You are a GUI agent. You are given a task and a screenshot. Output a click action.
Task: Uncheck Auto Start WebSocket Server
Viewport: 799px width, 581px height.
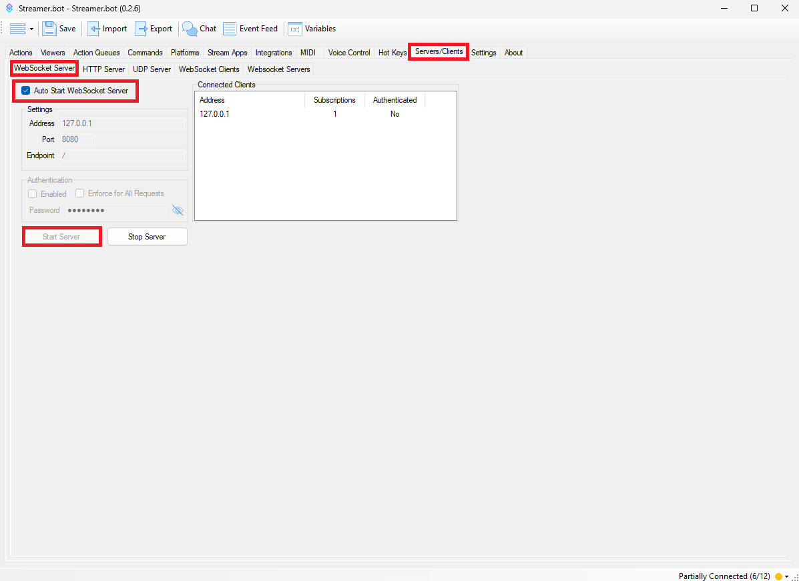(26, 91)
